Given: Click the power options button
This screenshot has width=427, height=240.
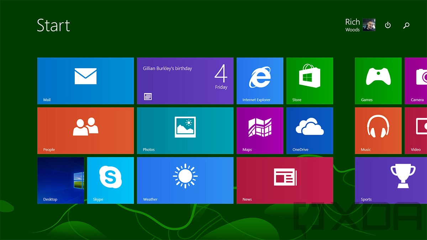Looking at the screenshot, I should click(388, 25).
